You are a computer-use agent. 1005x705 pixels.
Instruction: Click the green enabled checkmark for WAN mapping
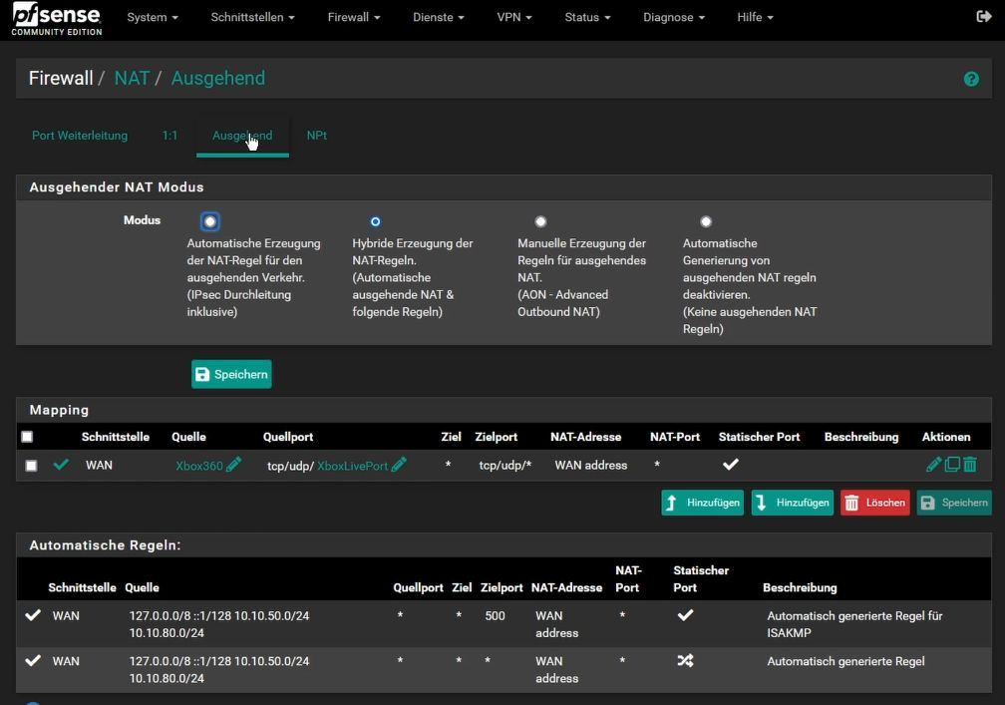click(x=61, y=465)
